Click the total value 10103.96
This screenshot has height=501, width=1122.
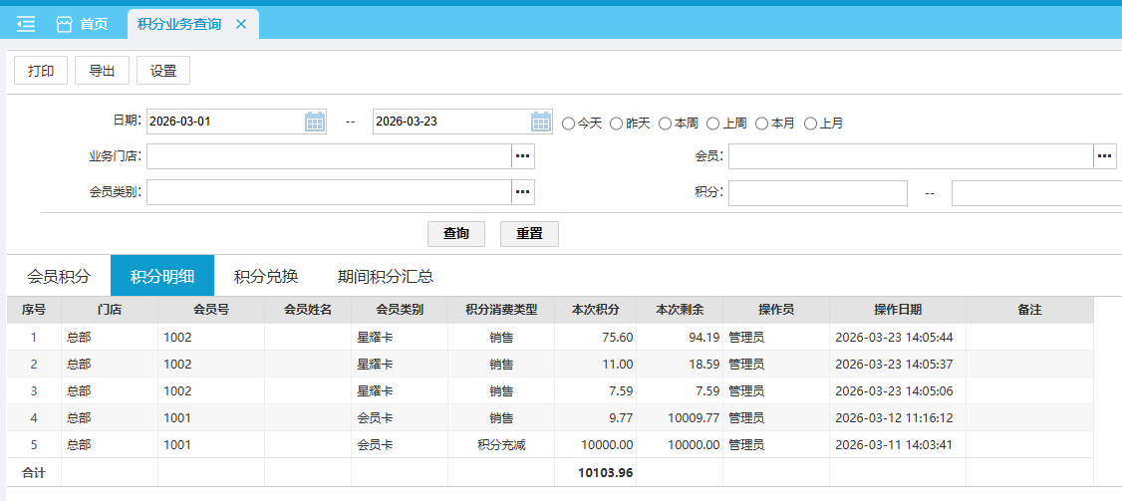click(x=606, y=473)
